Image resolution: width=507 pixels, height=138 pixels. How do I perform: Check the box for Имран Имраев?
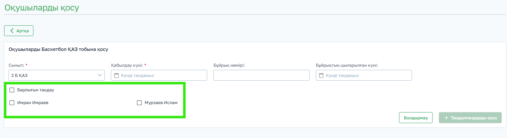[12, 103]
